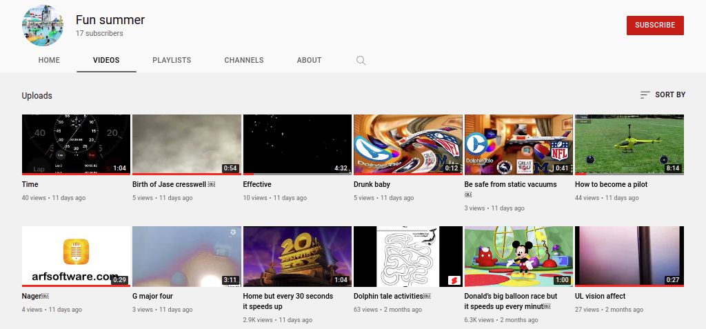The width and height of the screenshot is (706, 329).
Task: Open the ABOUT tab
Action: click(x=310, y=61)
